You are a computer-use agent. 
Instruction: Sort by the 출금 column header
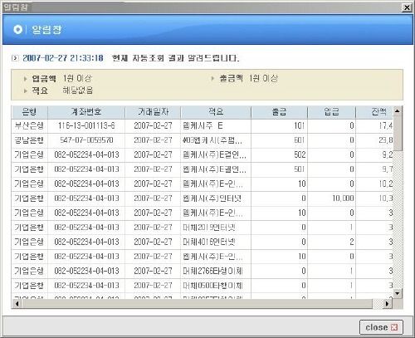coord(279,112)
